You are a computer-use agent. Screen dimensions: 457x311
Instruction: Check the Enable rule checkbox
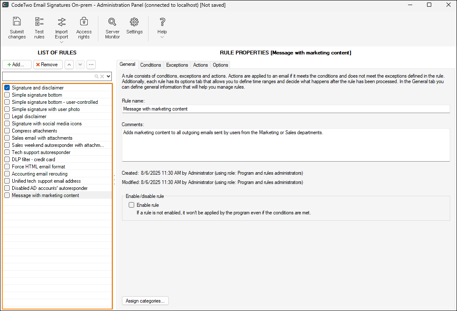point(132,205)
